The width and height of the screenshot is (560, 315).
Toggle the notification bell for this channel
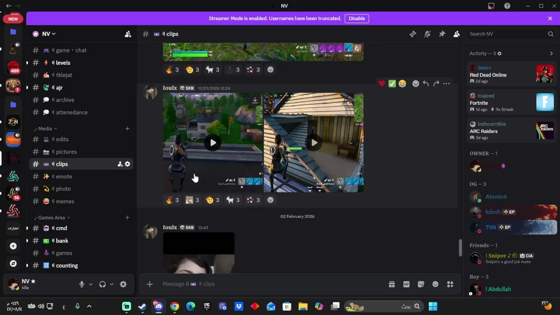pyautogui.click(x=427, y=34)
